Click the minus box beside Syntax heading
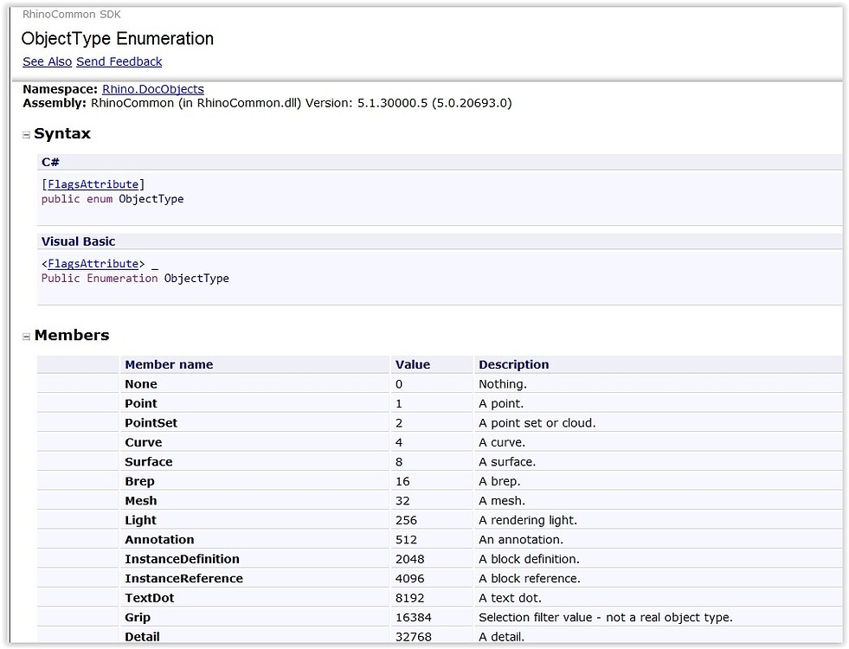 coord(27,134)
